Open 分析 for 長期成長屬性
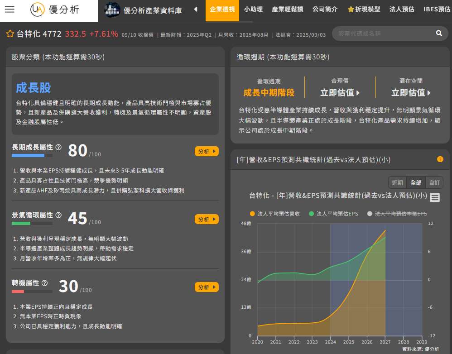Screen dimensions: 452x354 tap(207, 151)
